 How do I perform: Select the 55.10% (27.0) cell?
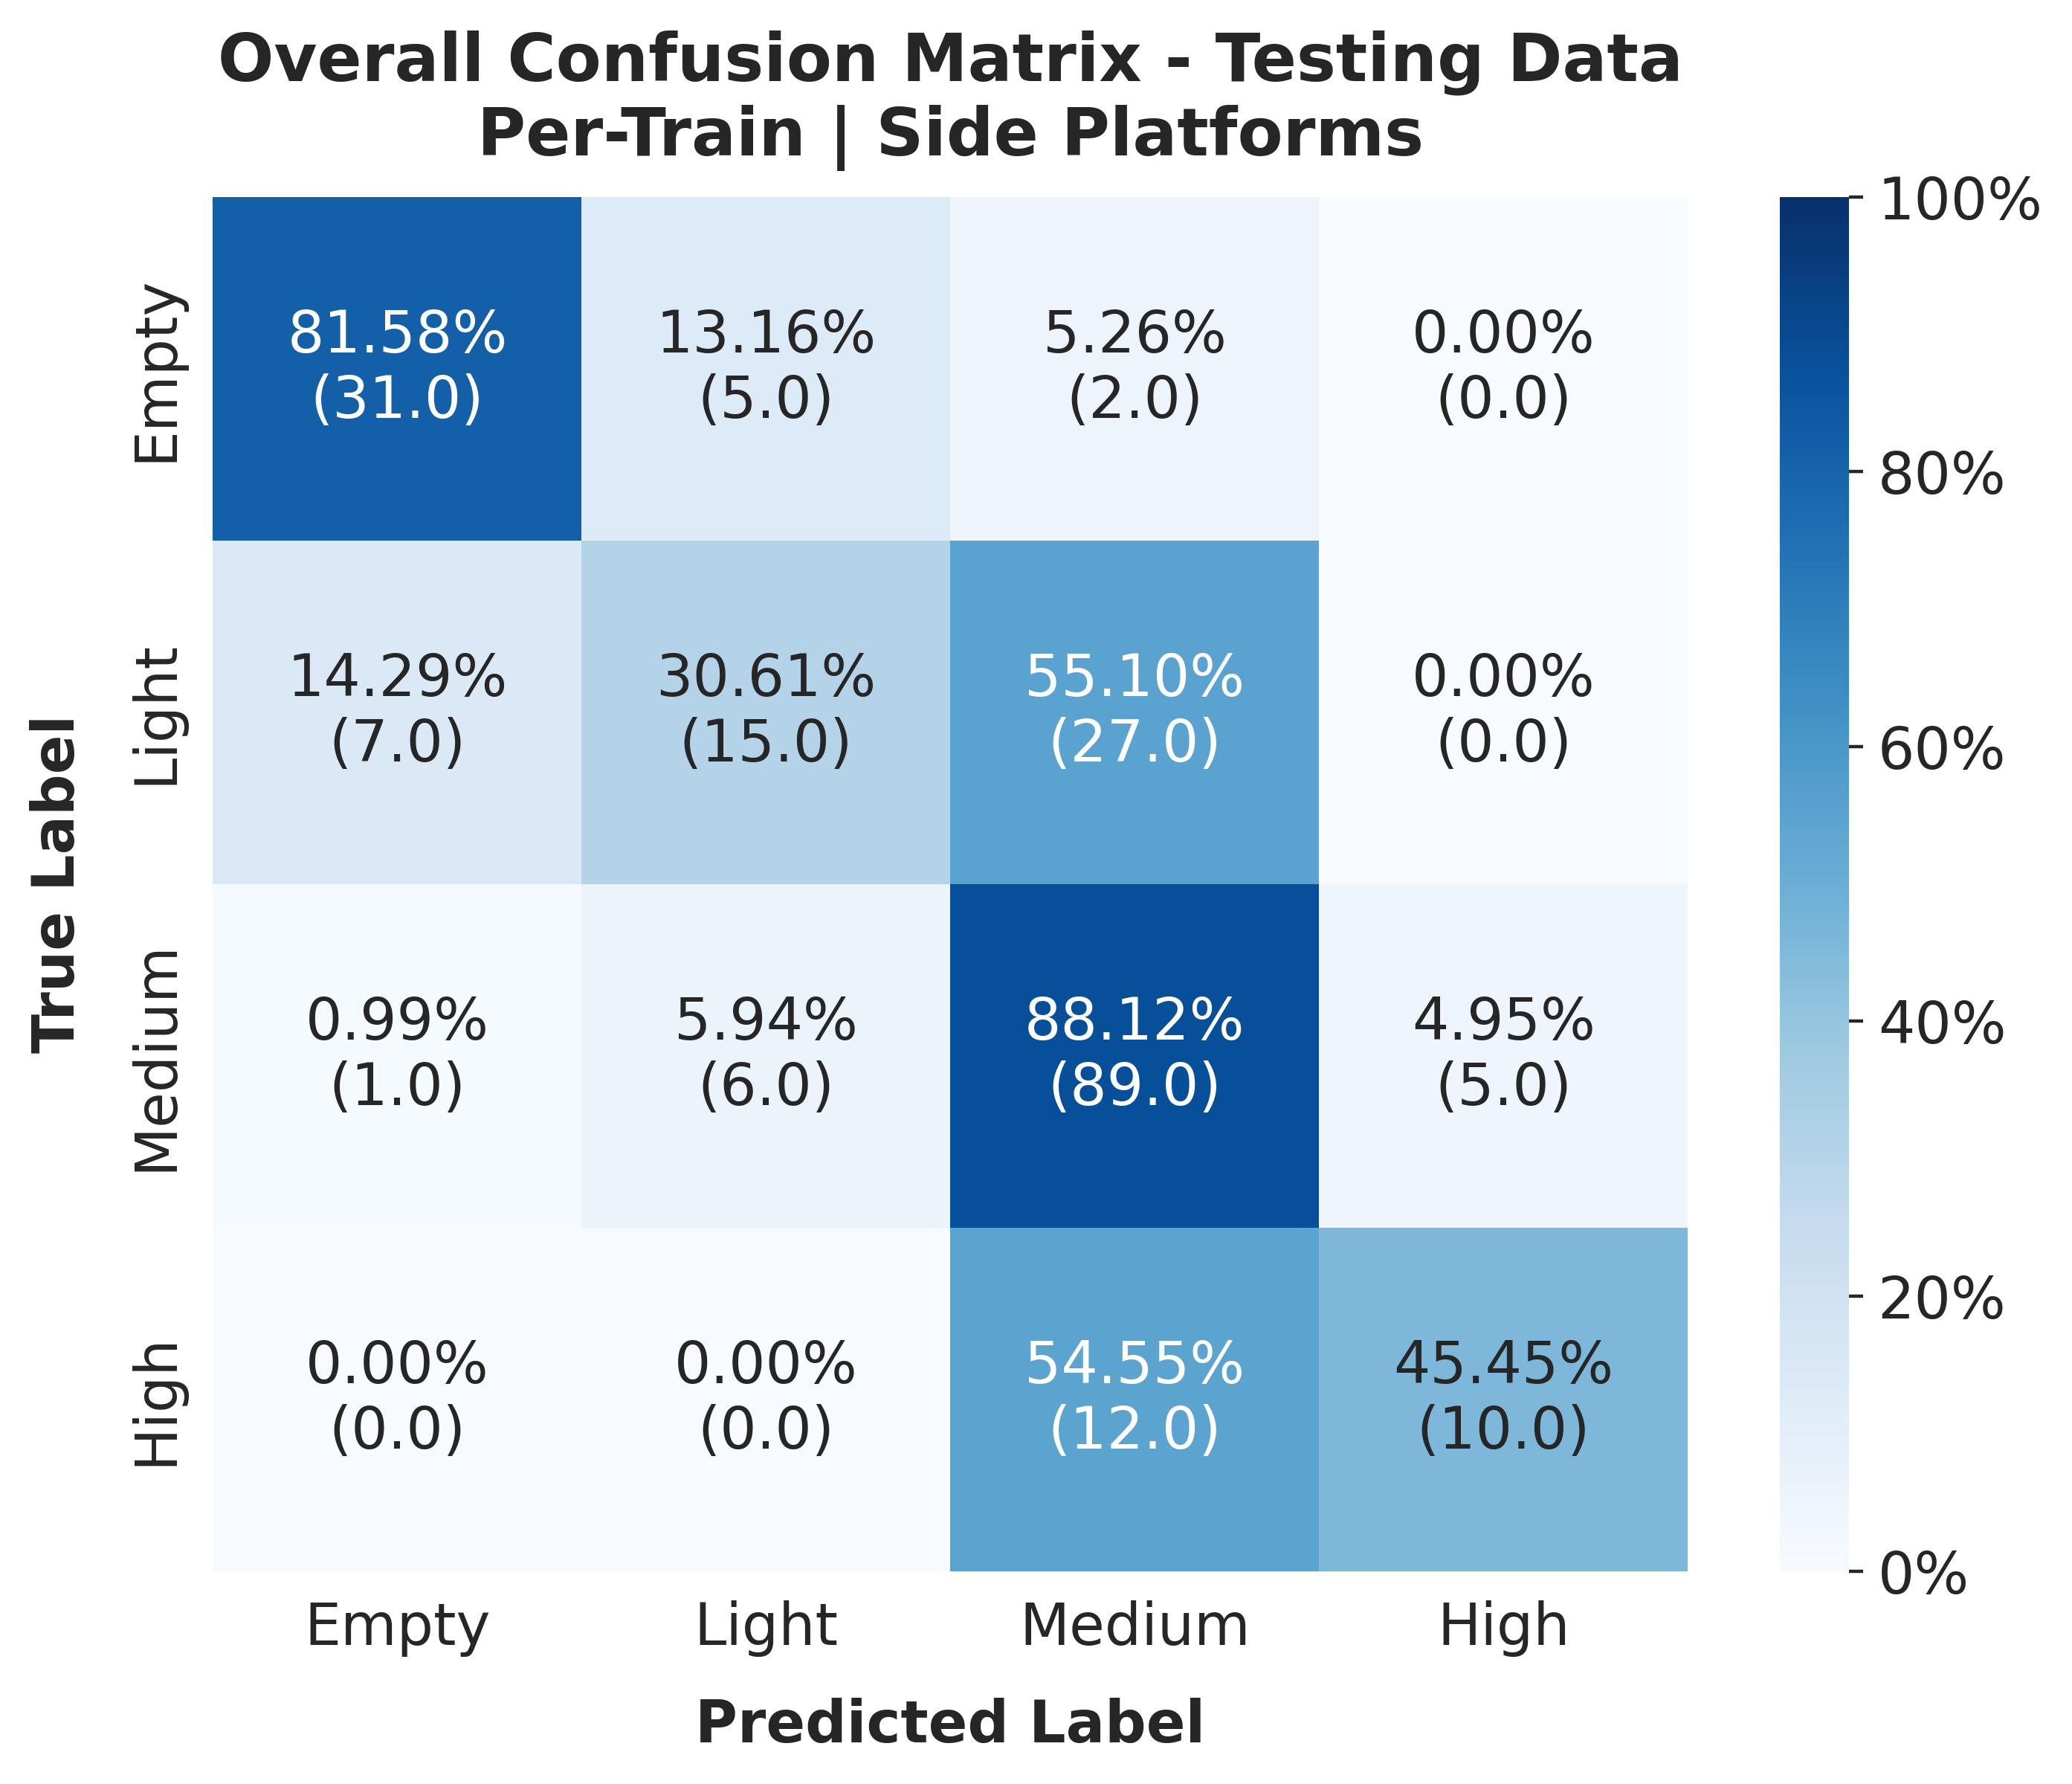tap(1134, 711)
